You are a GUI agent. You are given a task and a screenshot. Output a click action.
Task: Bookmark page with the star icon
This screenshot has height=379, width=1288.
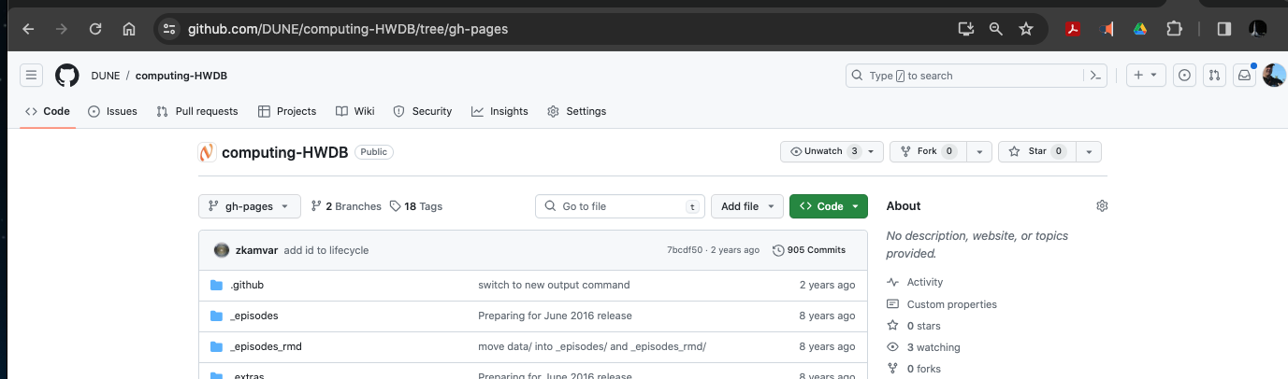[1026, 29]
